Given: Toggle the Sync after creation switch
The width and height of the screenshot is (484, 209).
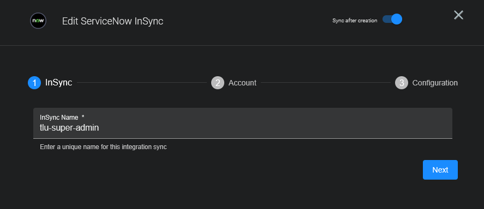Looking at the screenshot, I should coord(392,20).
